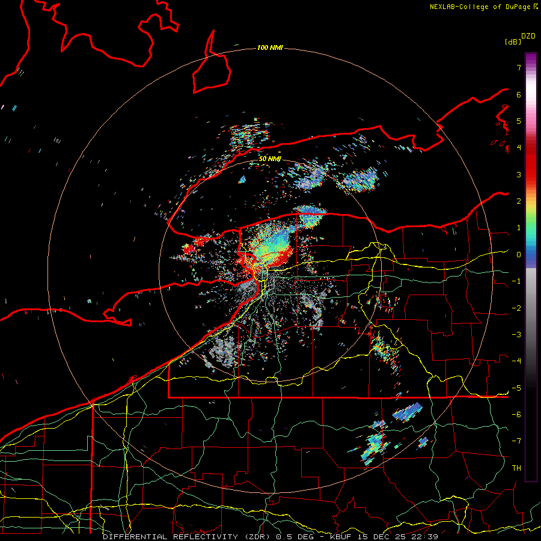The width and height of the screenshot is (541, 541).
Task: Click the DZD label above the color scale
Action: coord(528,36)
